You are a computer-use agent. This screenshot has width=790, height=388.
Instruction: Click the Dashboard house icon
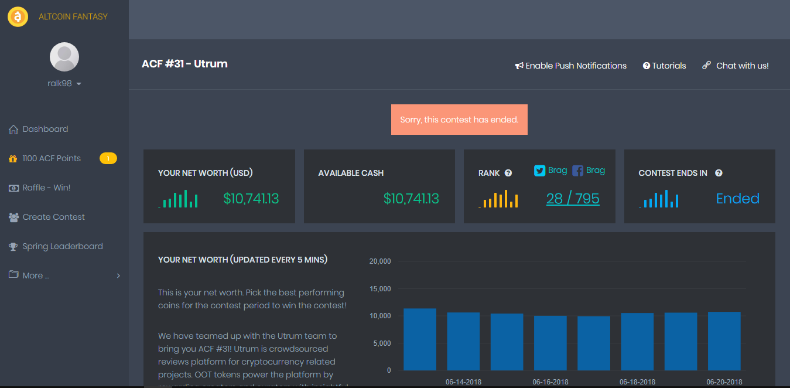point(13,130)
